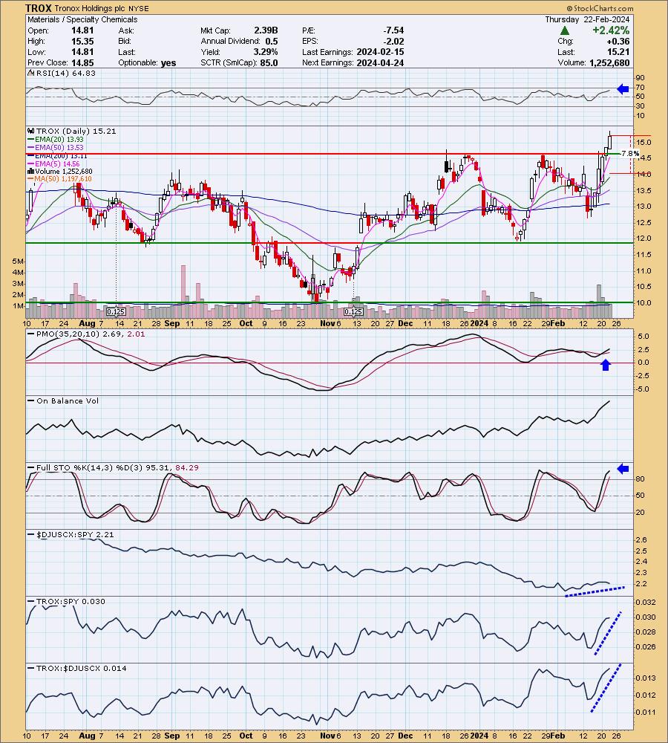
Task: Click the header Volume value 1,252,680
Action: coord(609,62)
